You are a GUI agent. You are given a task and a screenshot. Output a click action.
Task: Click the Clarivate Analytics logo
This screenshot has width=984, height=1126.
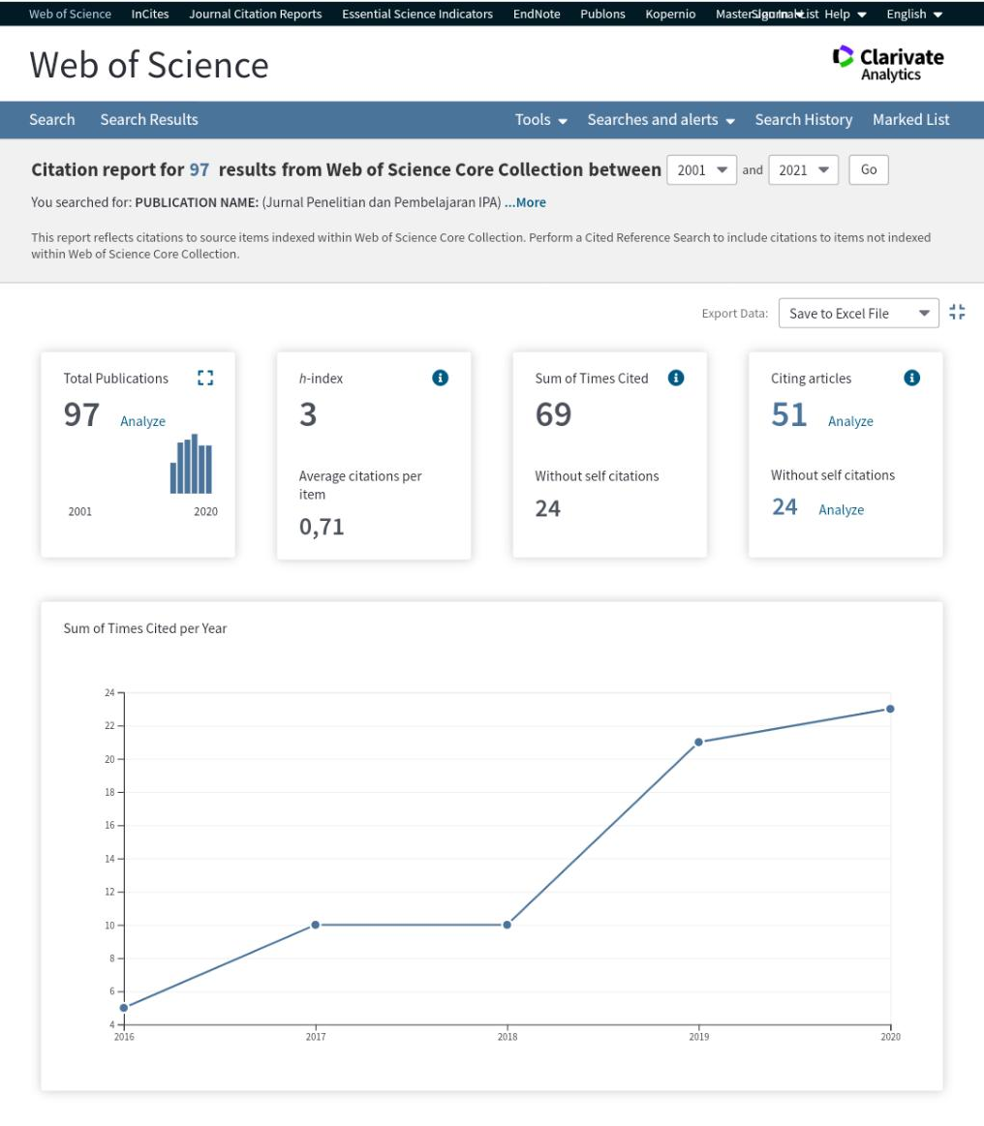click(888, 64)
